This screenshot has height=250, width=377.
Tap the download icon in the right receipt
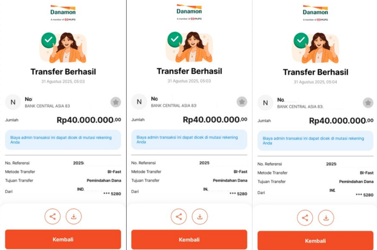click(326, 217)
